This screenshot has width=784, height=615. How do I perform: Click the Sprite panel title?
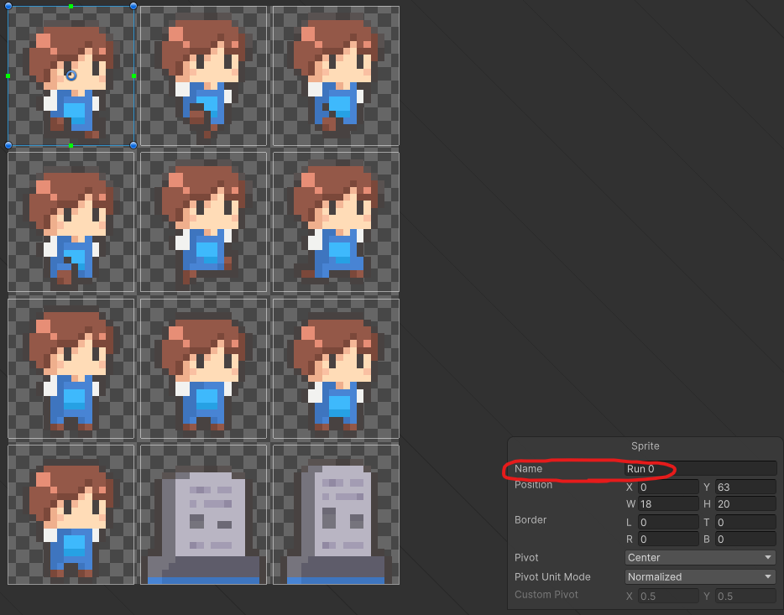645,446
